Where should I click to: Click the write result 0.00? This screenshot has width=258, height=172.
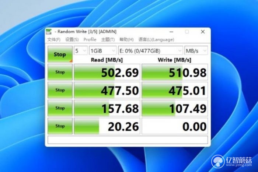point(175,126)
